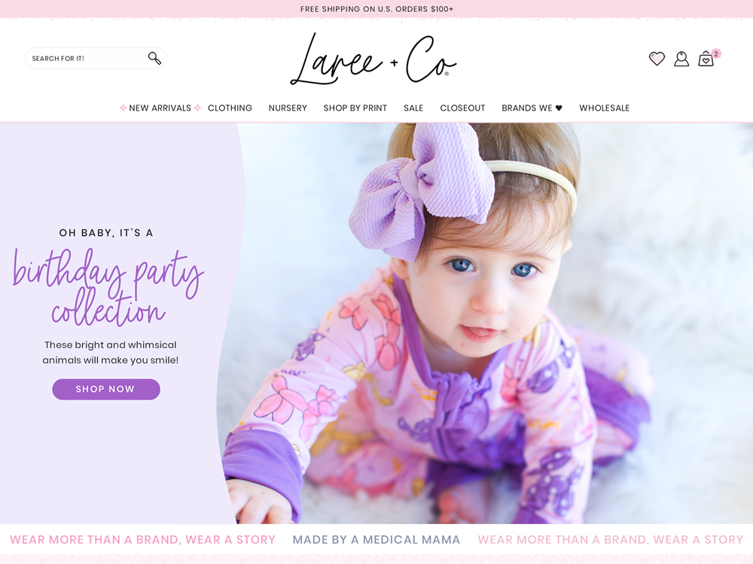
Task: Open the Clothing menu
Action: 230,108
